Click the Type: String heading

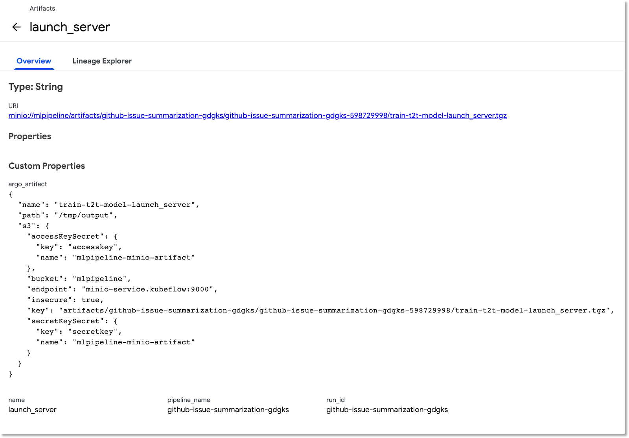point(36,87)
